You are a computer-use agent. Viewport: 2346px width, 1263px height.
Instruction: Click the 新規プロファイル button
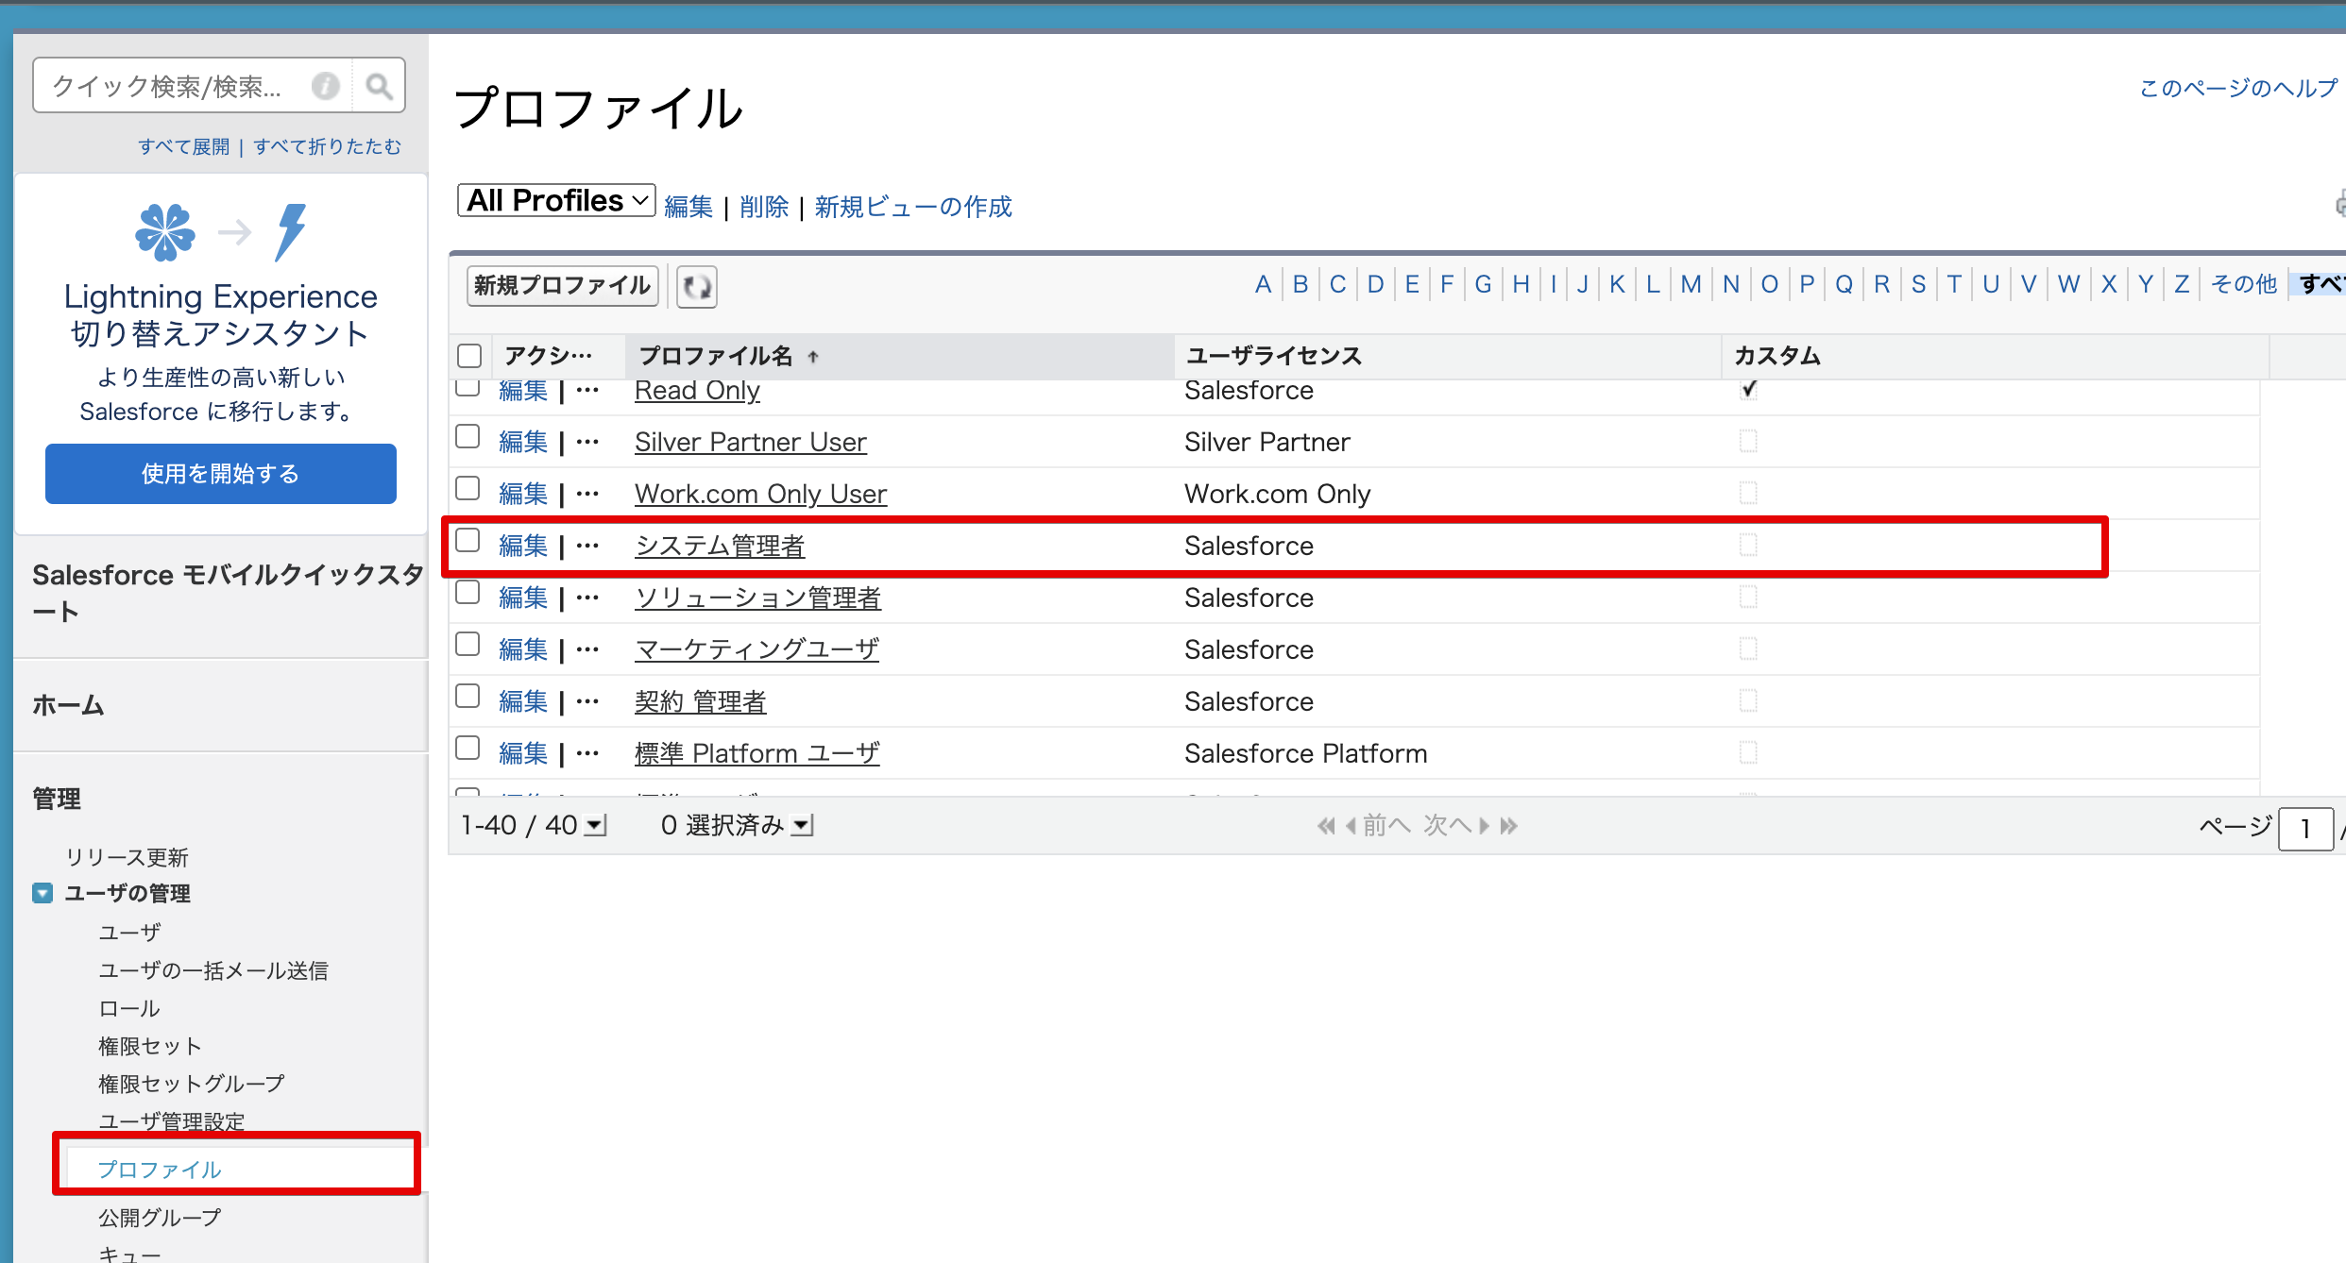pyautogui.click(x=562, y=285)
